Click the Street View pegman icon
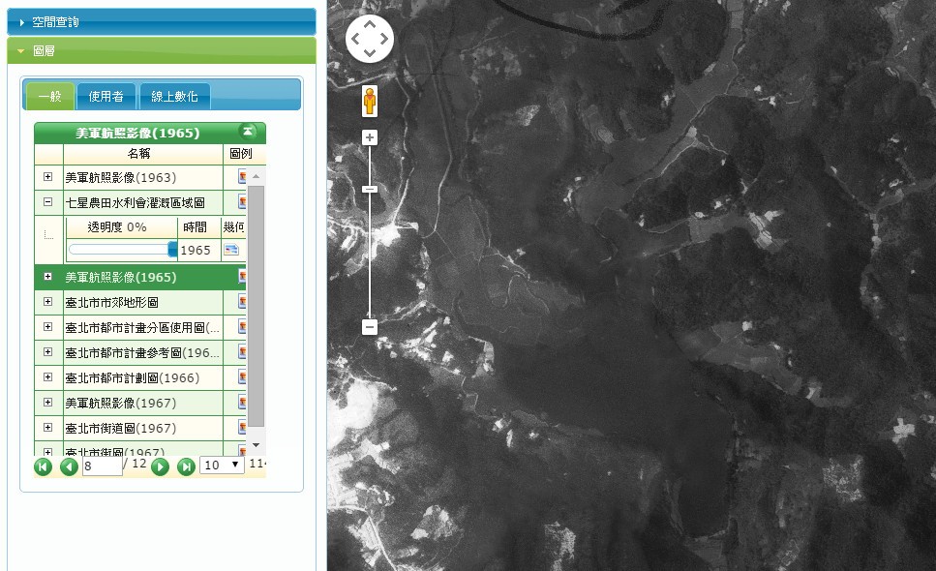Image resolution: width=936 pixels, height=571 pixels. click(369, 102)
